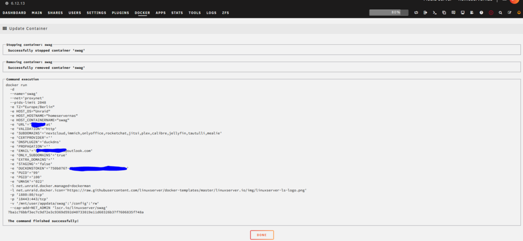The width and height of the screenshot is (523, 241).
Task: Switch to the USERS page
Action: click(75, 13)
